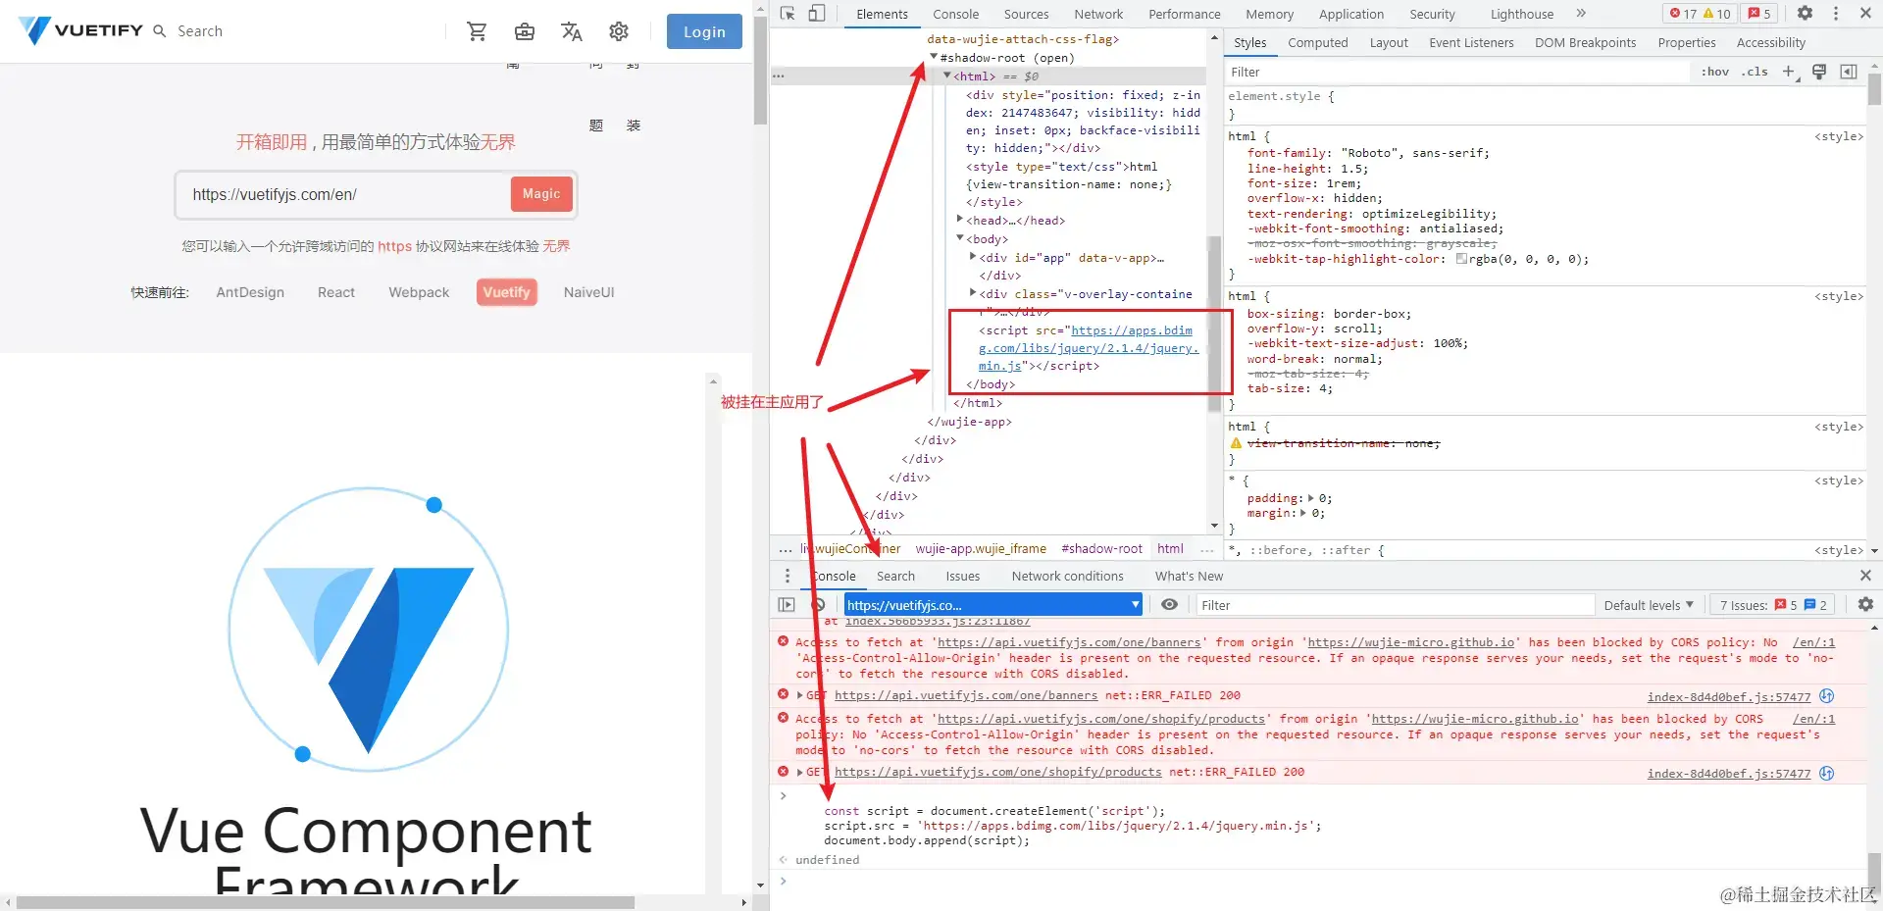Image resolution: width=1883 pixels, height=911 pixels.
Task: Switch to the Network tab
Action: pyautogui.click(x=1098, y=14)
